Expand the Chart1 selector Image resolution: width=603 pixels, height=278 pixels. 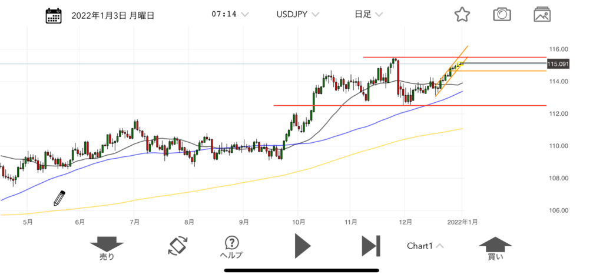(425, 246)
